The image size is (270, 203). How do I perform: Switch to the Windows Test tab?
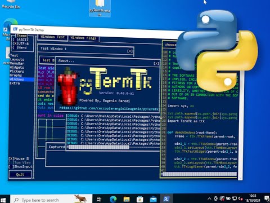(x=53, y=37)
